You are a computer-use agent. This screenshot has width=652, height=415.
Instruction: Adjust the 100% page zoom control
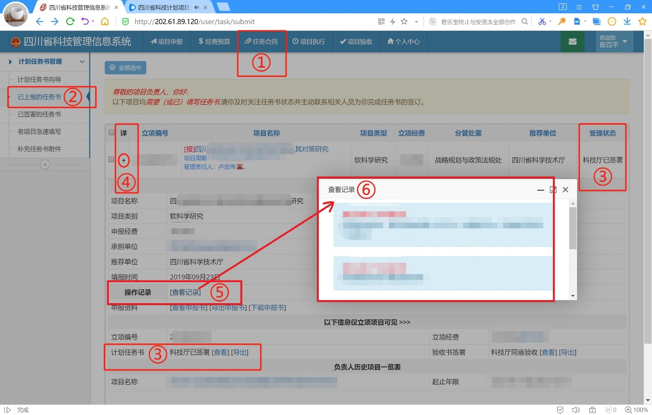click(638, 409)
